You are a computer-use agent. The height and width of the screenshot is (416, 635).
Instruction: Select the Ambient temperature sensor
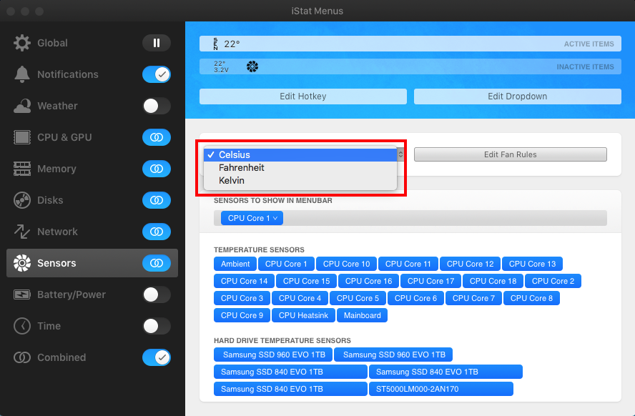click(235, 264)
